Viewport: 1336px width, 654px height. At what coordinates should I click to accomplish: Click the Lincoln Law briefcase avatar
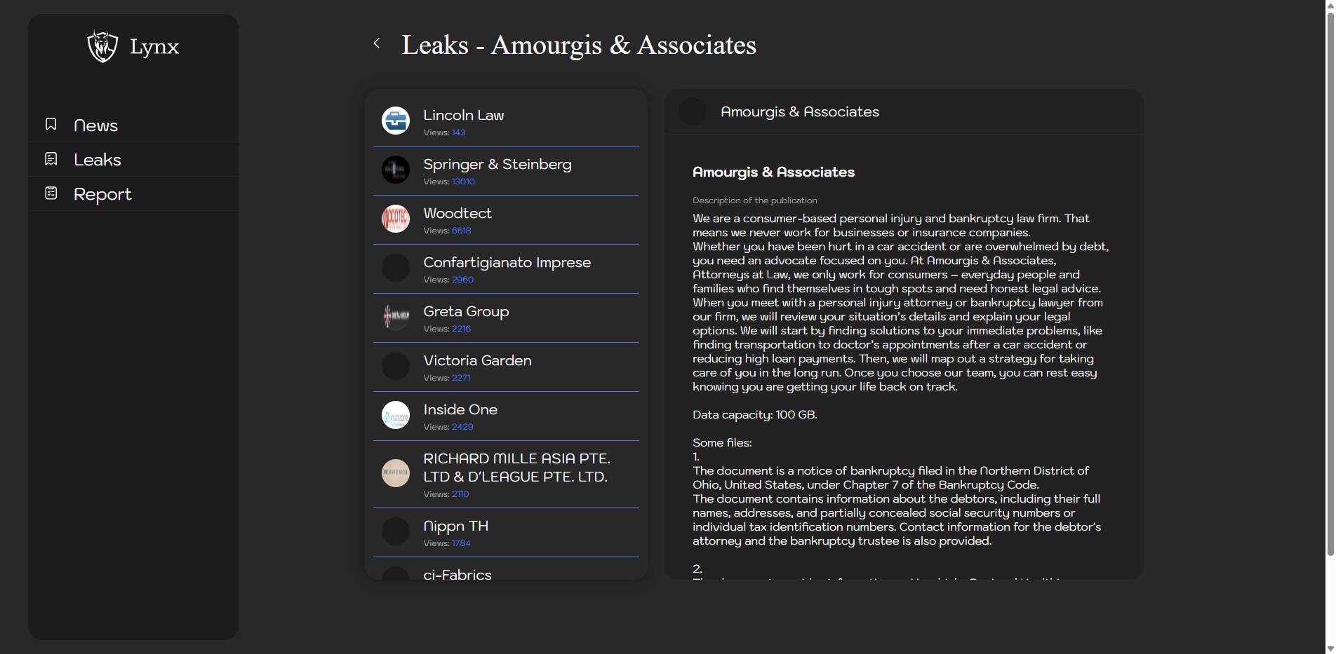[x=396, y=121]
